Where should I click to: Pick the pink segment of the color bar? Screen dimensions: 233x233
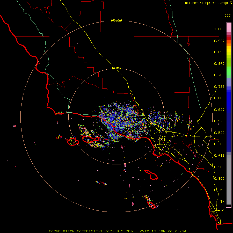coord(229,27)
